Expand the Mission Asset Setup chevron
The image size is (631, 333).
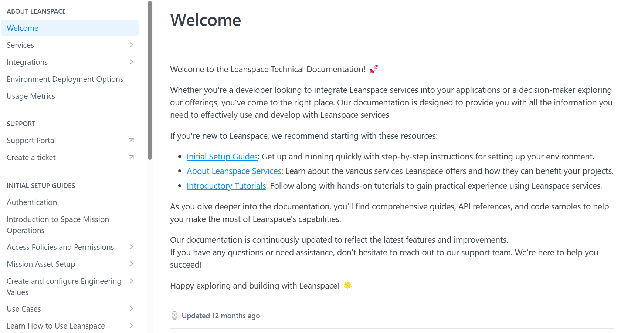[x=131, y=264]
